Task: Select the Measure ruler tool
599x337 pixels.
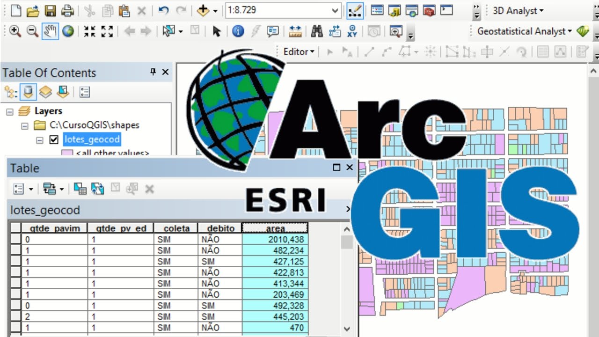Action: [295, 31]
